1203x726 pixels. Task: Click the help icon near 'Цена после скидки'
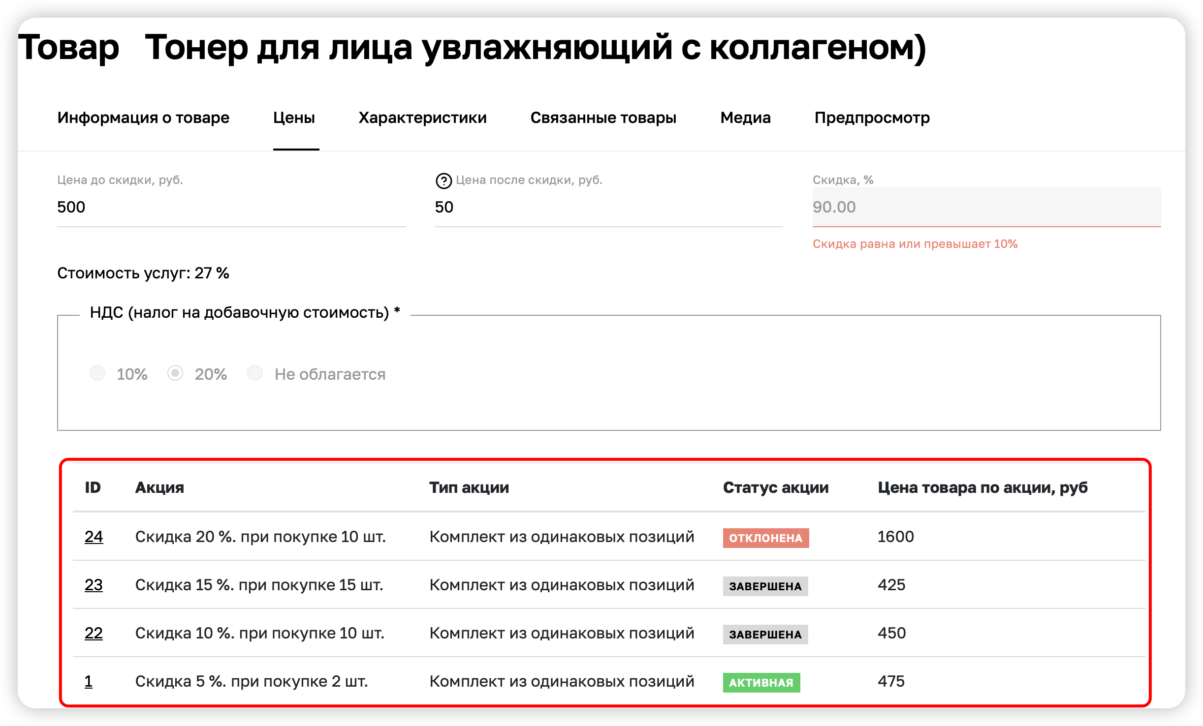click(x=443, y=181)
